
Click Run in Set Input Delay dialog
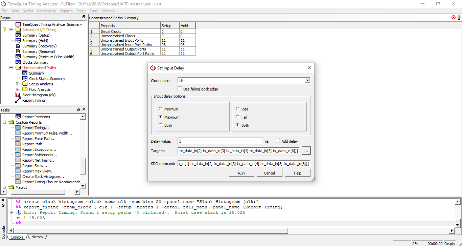pos(241,173)
